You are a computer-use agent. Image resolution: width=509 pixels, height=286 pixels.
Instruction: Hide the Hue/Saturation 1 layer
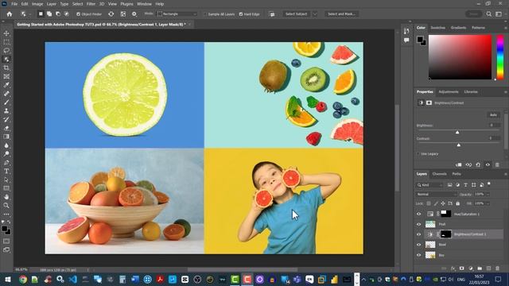419,214
